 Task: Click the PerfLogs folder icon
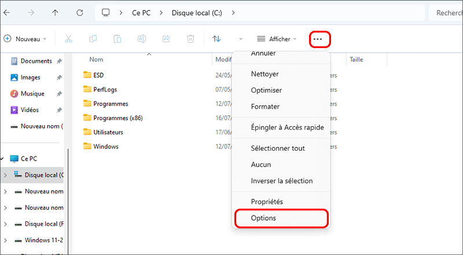87,89
